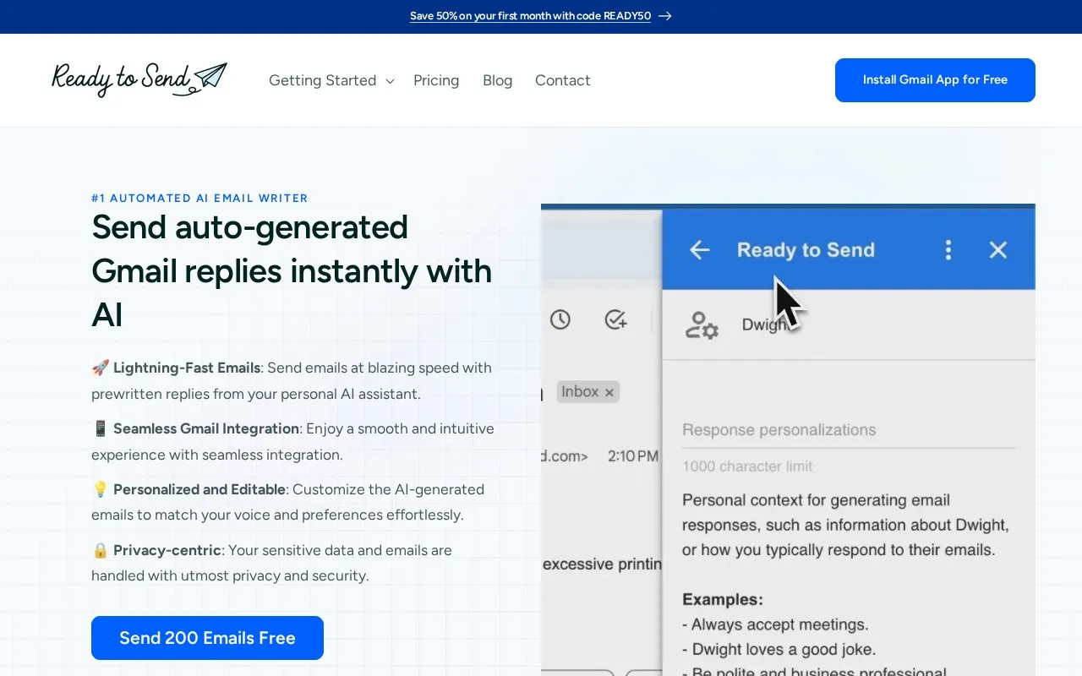
Task: Close the Ready to Send side panel
Action: pos(997,249)
